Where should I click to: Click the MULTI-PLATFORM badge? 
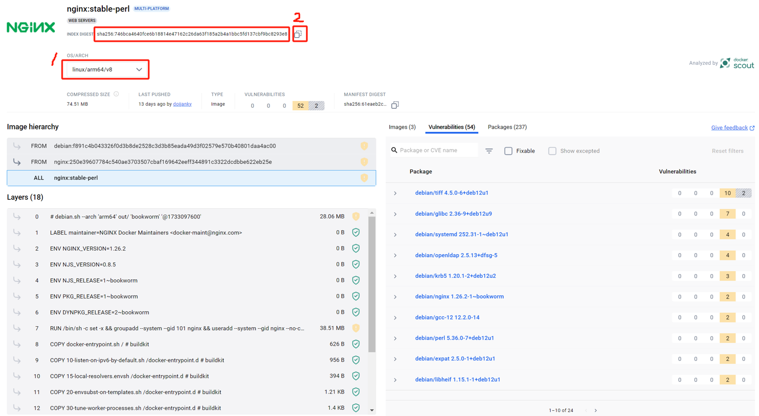(151, 9)
